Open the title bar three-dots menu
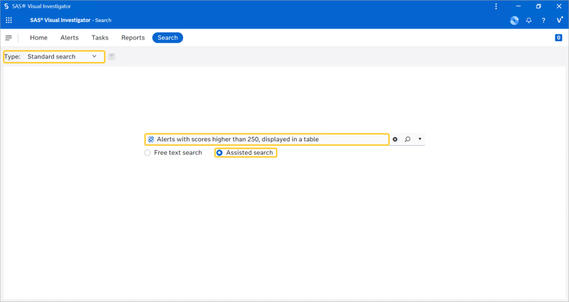 (x=496, y=6)
